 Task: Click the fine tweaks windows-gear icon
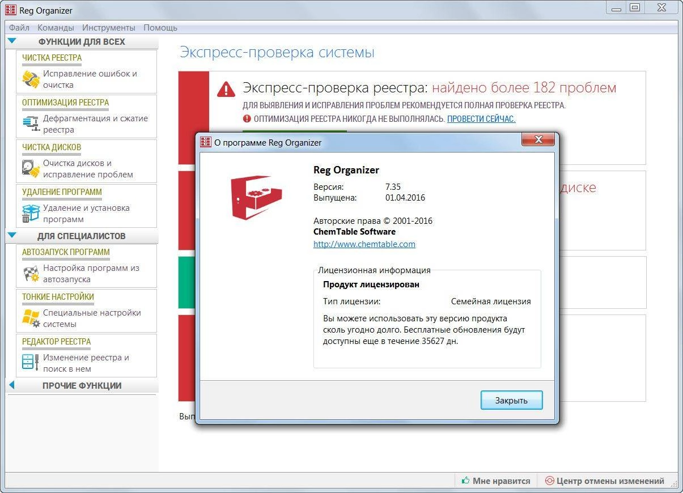[x=31, y=318]
